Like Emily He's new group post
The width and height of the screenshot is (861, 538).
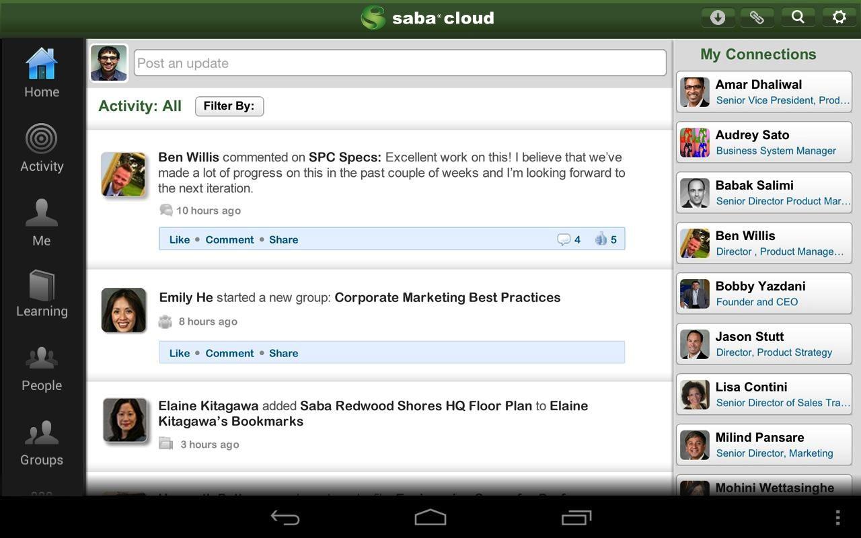click(x=180, y=353)
